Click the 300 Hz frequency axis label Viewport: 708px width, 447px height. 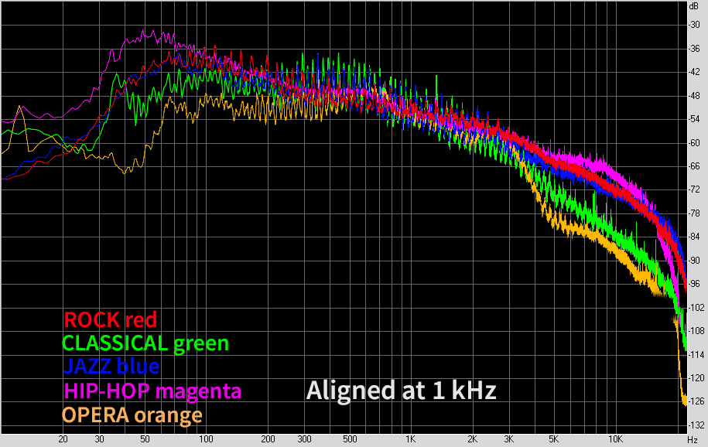[x=304, y=439]
